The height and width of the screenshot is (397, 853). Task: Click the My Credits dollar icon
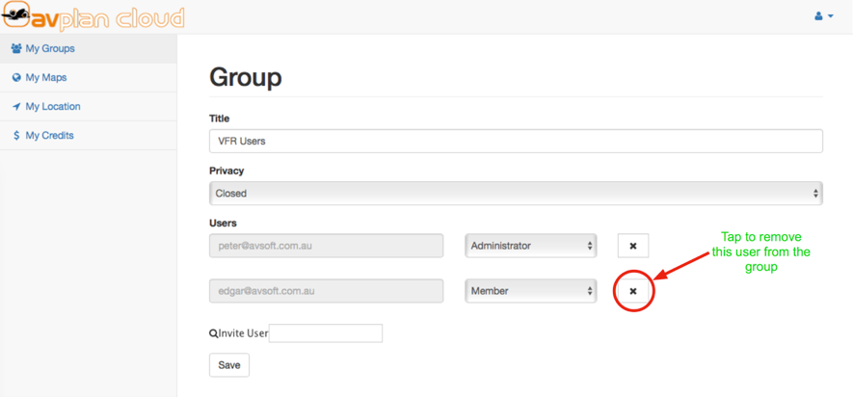[16, 136]
